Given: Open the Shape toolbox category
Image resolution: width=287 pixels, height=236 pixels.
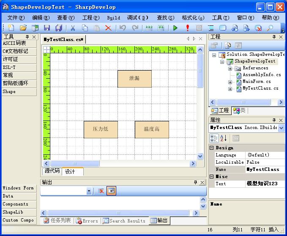Looking at the screenshot, I should tap(19, 91).
